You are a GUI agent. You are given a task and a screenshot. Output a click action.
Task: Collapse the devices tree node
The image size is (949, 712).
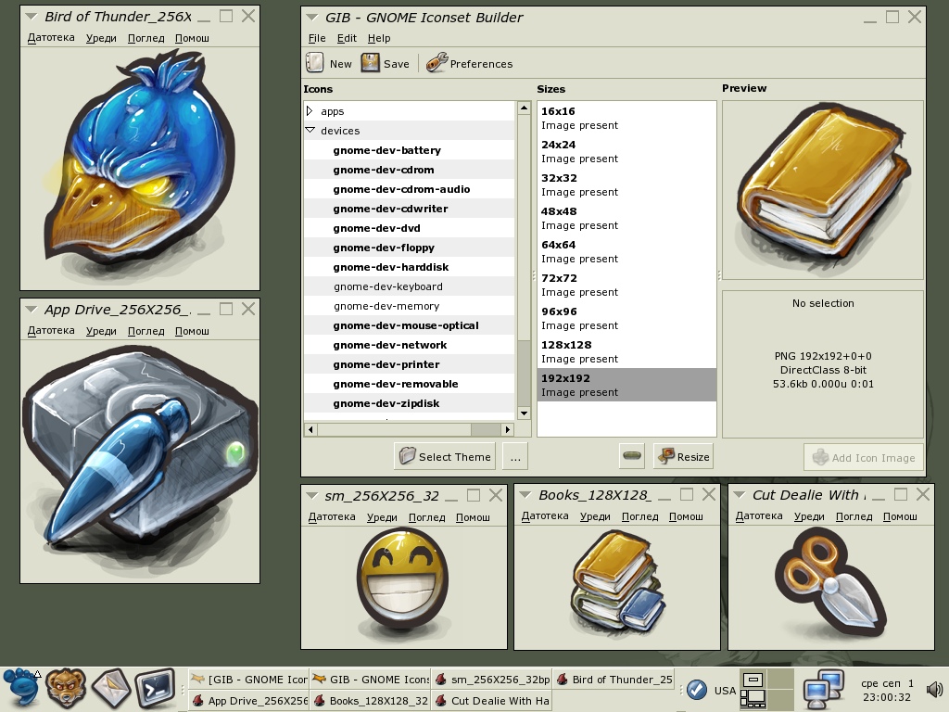click(310, 130)
